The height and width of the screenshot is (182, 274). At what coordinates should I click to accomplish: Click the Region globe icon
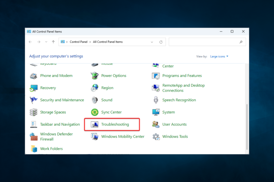[x=95, y=88]
